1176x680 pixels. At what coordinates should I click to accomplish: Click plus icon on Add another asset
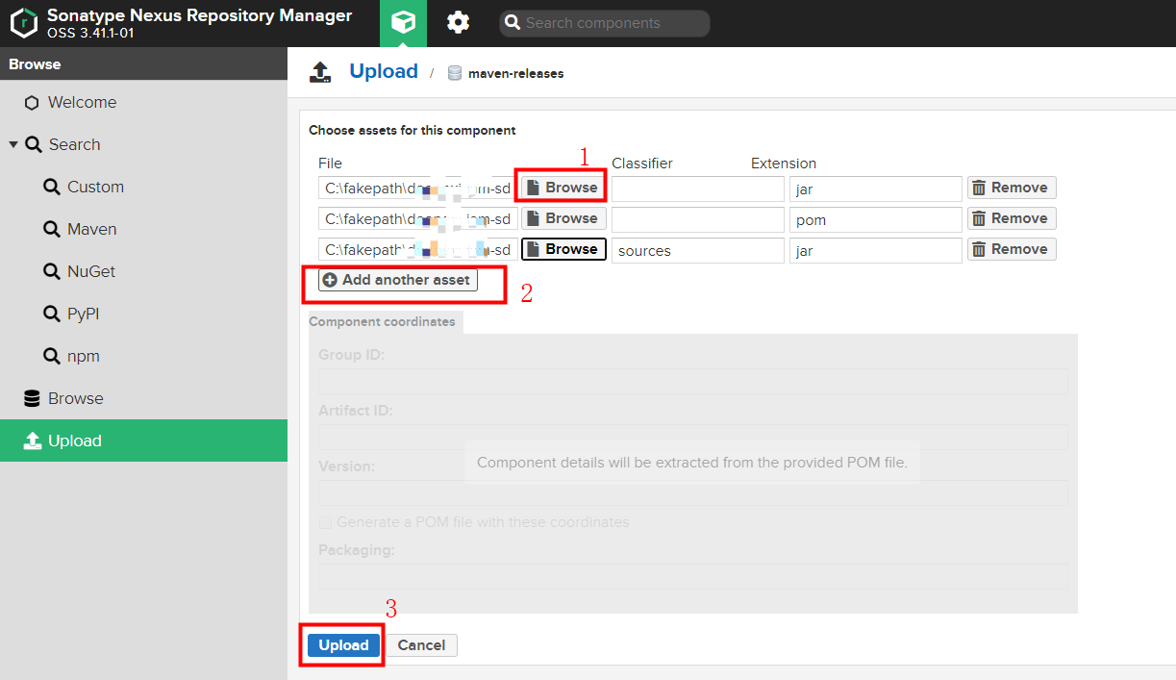point(330,280)
